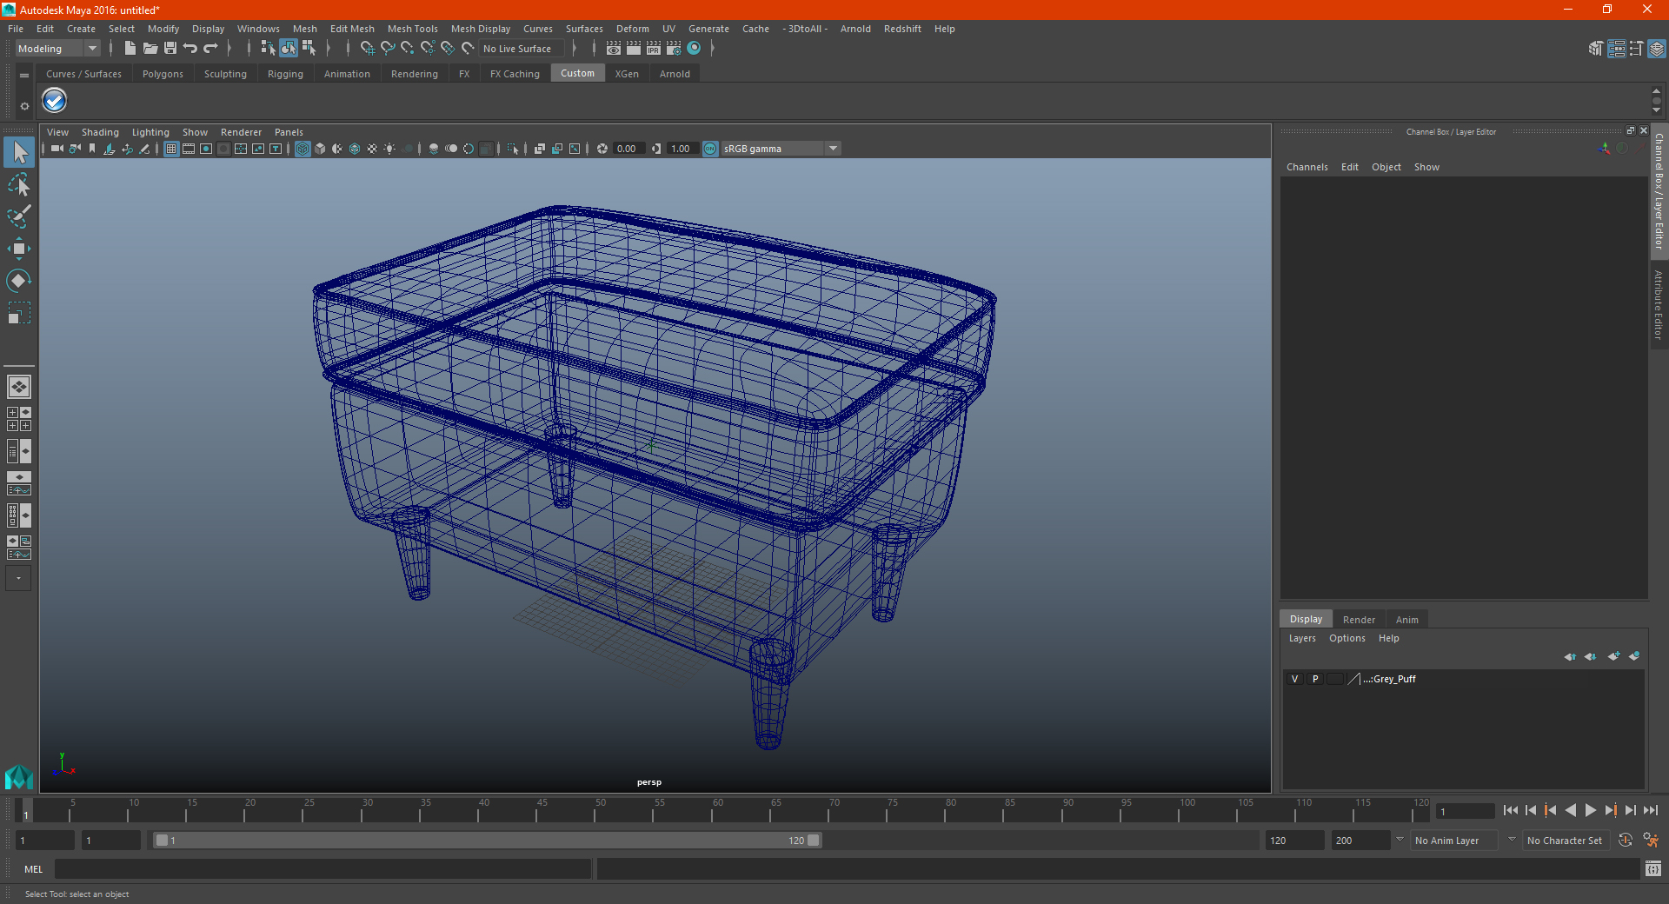1669x904 pixels.
Task: Open the animation preferences running-figure icon
Action: coord(1651,841)
